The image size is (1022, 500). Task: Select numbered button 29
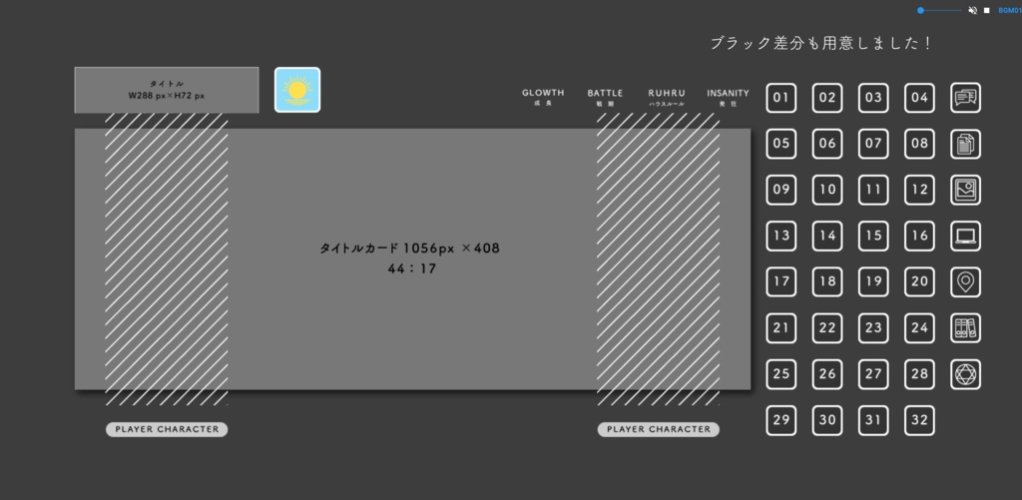780,420
